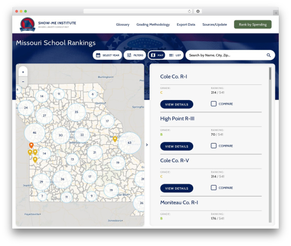Click map cluster 24
The width and height of the screenshot is (291, 246).
point(26,108)
